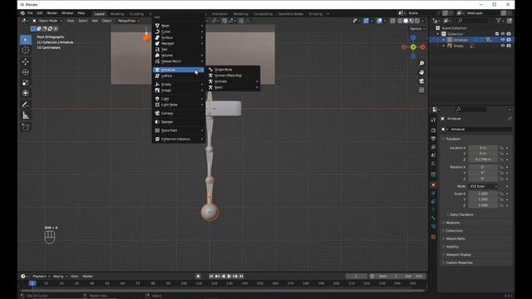Select the Measure tool

coord(26,115)
